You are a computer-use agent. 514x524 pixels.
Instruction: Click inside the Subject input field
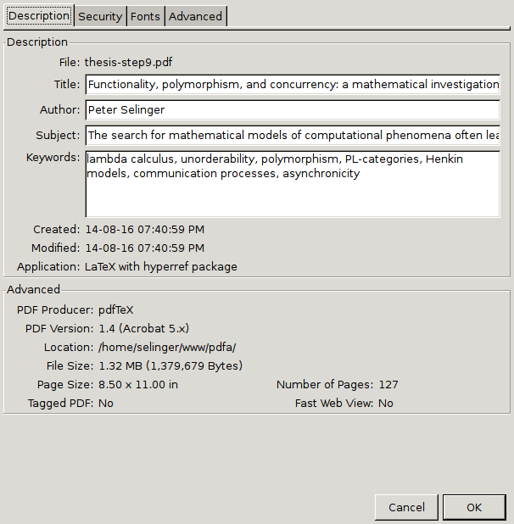pyautogui.click(x=293, y=136)
